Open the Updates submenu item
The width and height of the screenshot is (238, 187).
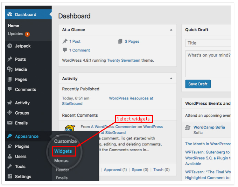[15, 34]
